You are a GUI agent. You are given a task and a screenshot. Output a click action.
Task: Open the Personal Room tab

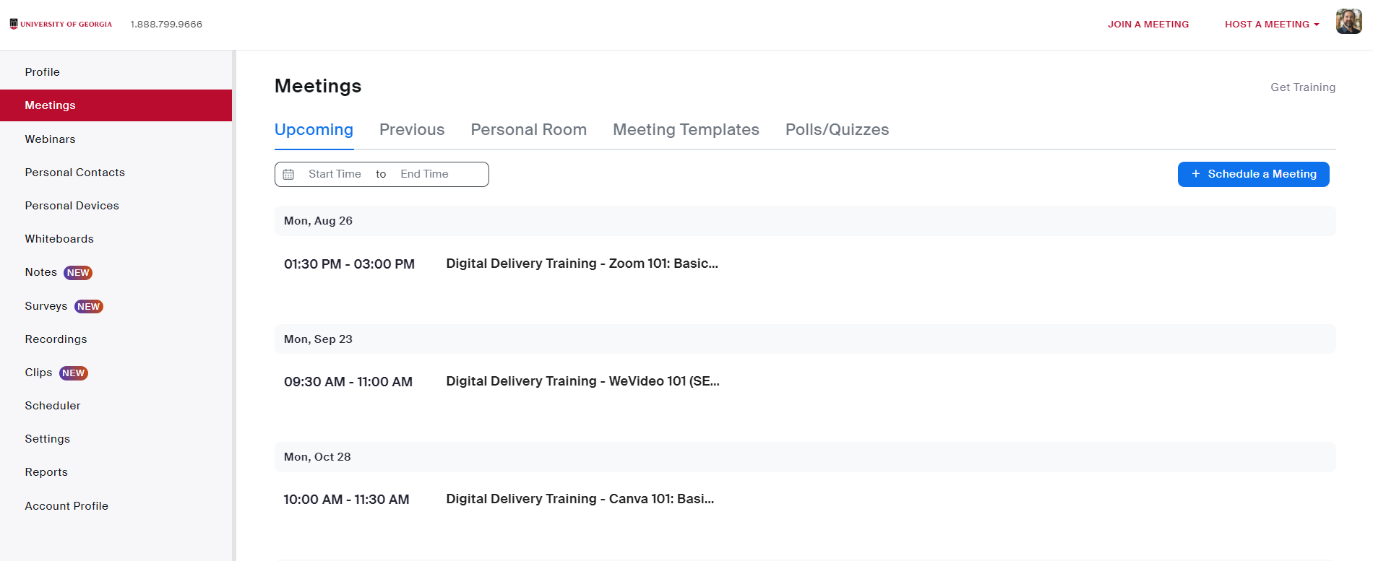[x=528, y=130]
